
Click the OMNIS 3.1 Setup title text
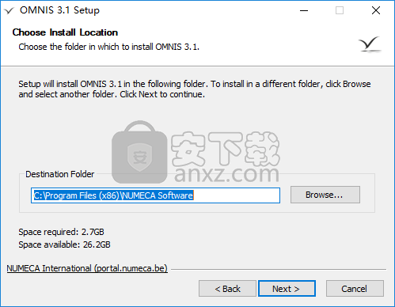click(x=59, y=10)
